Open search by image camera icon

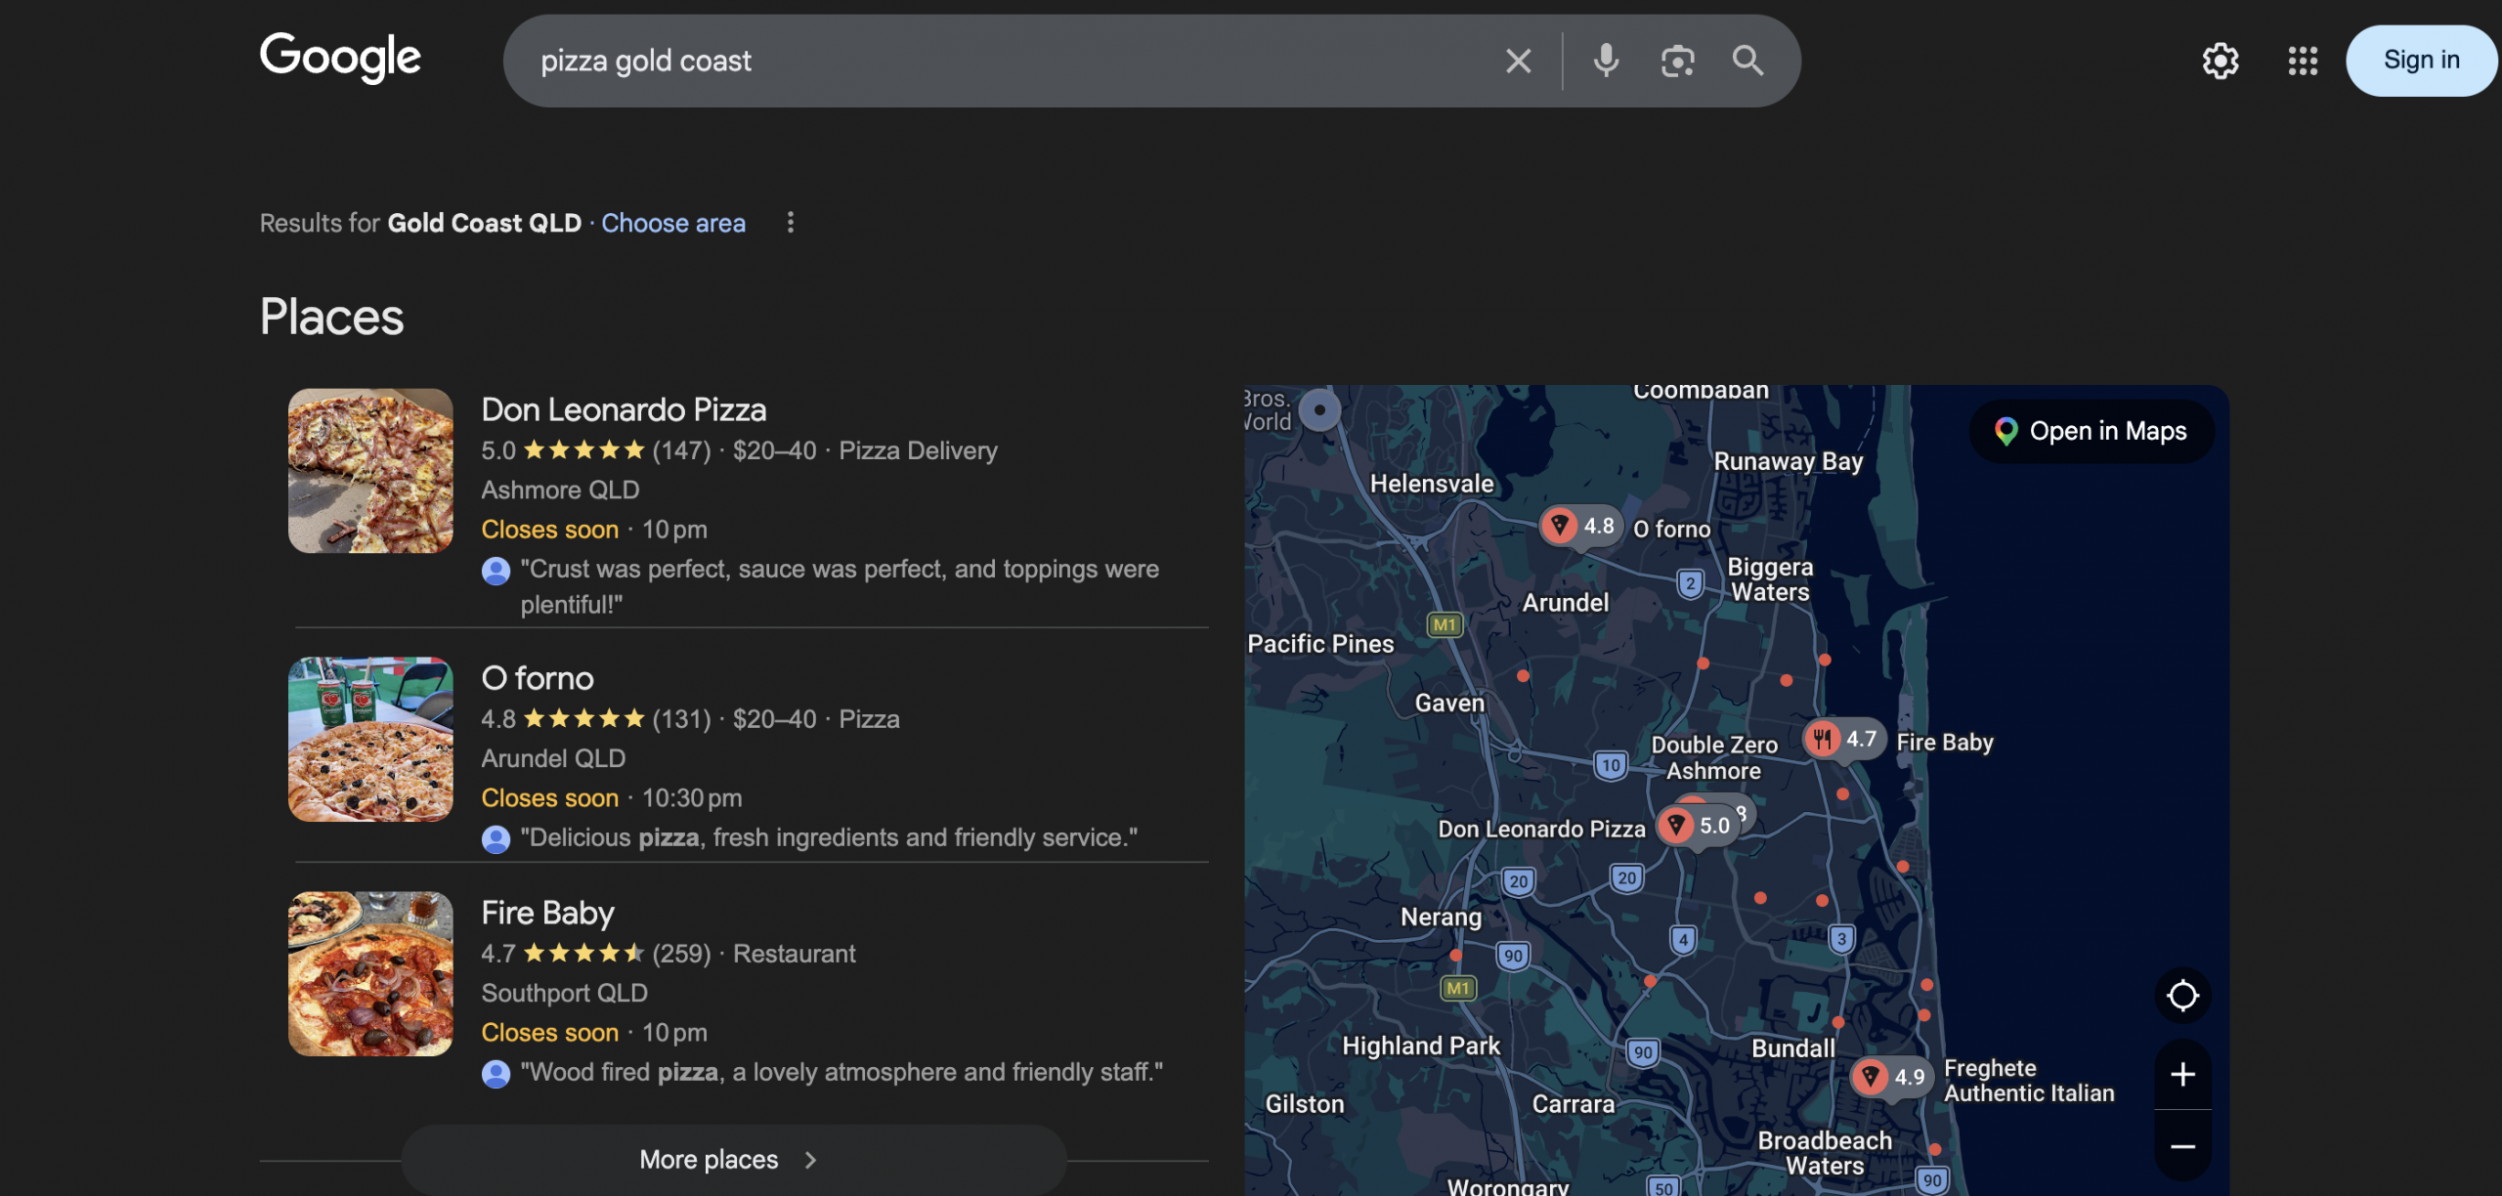(1677, 61)
